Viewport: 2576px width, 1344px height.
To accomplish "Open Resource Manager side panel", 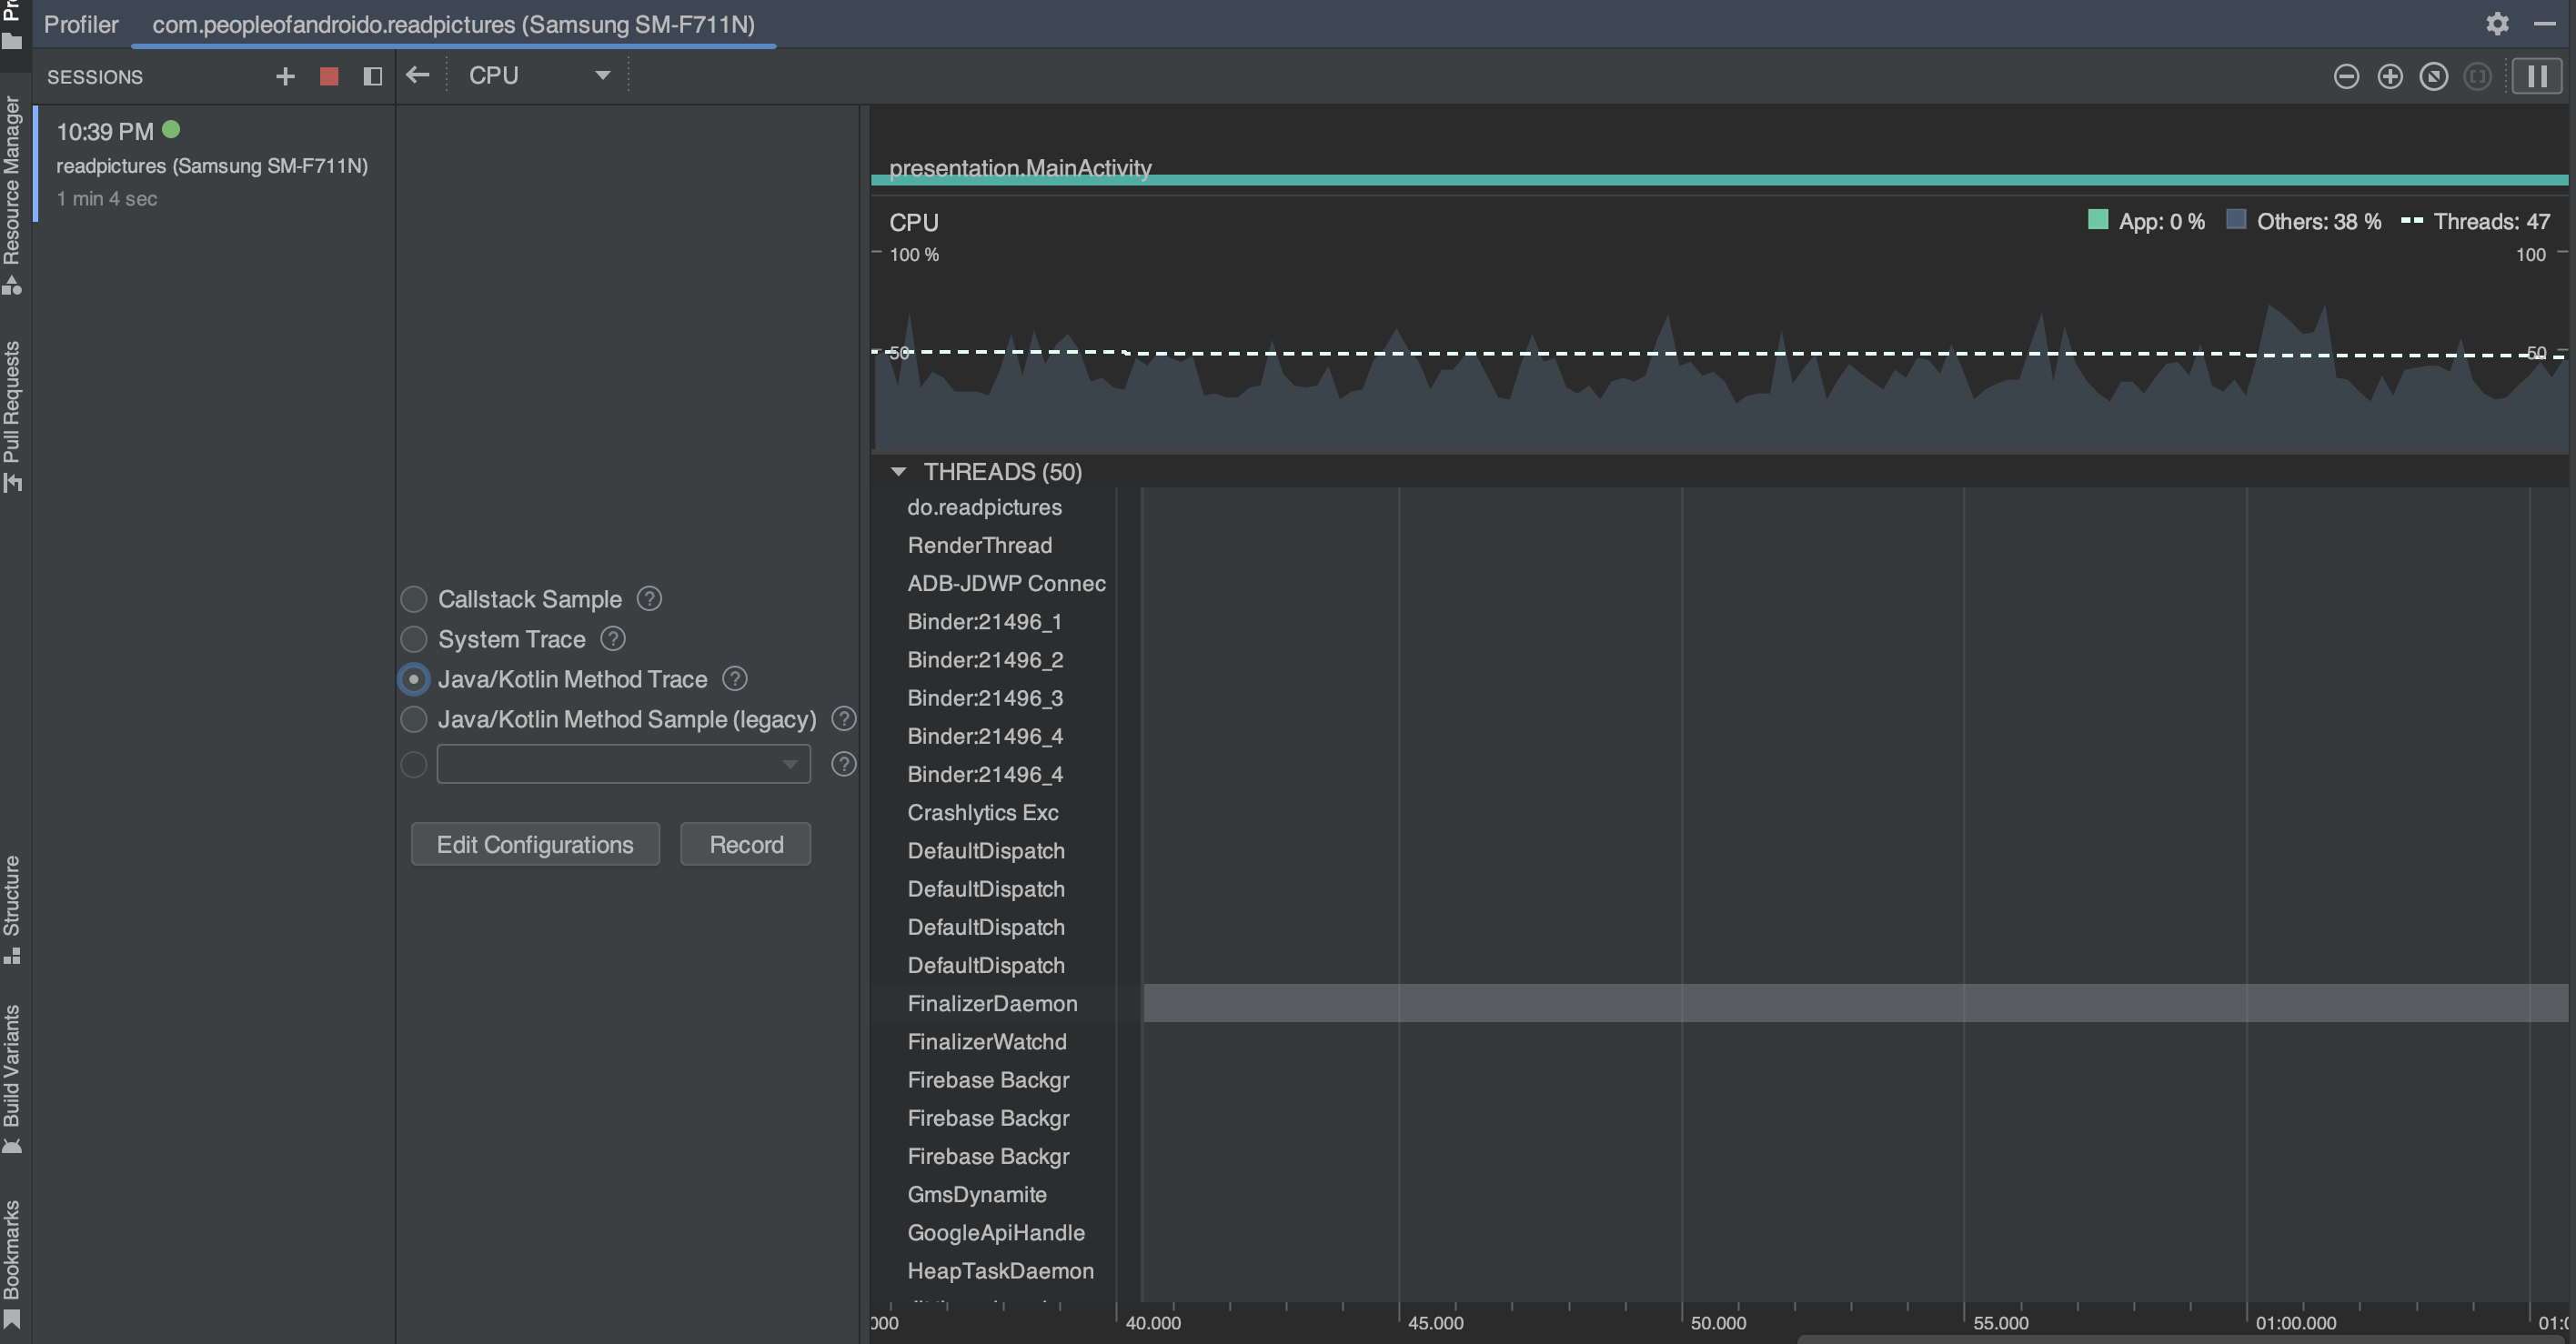I will [x=12, y=195].
